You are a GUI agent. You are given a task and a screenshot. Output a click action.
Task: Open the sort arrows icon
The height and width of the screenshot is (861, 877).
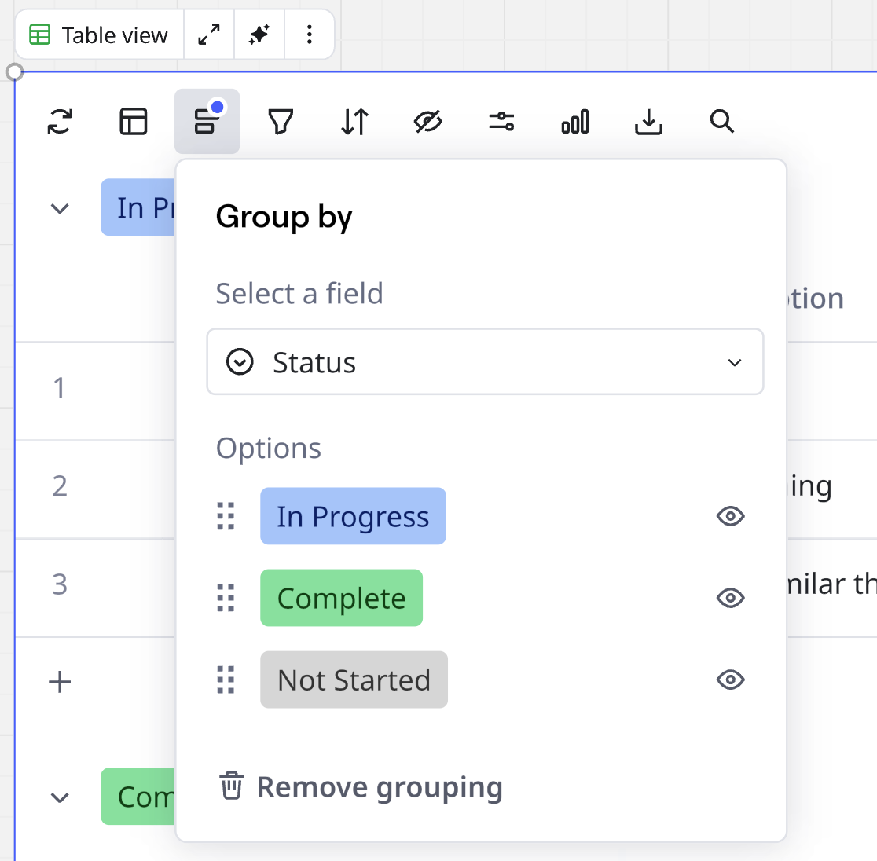354,122
